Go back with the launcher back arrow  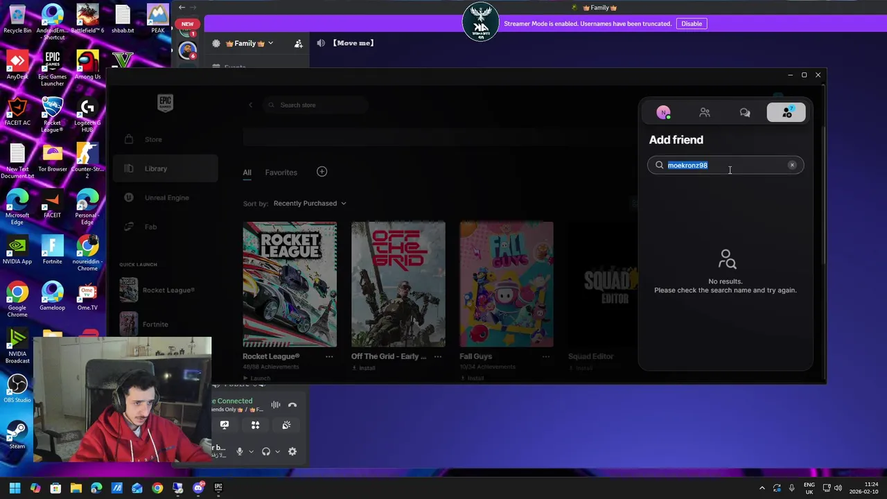(250, 105)
